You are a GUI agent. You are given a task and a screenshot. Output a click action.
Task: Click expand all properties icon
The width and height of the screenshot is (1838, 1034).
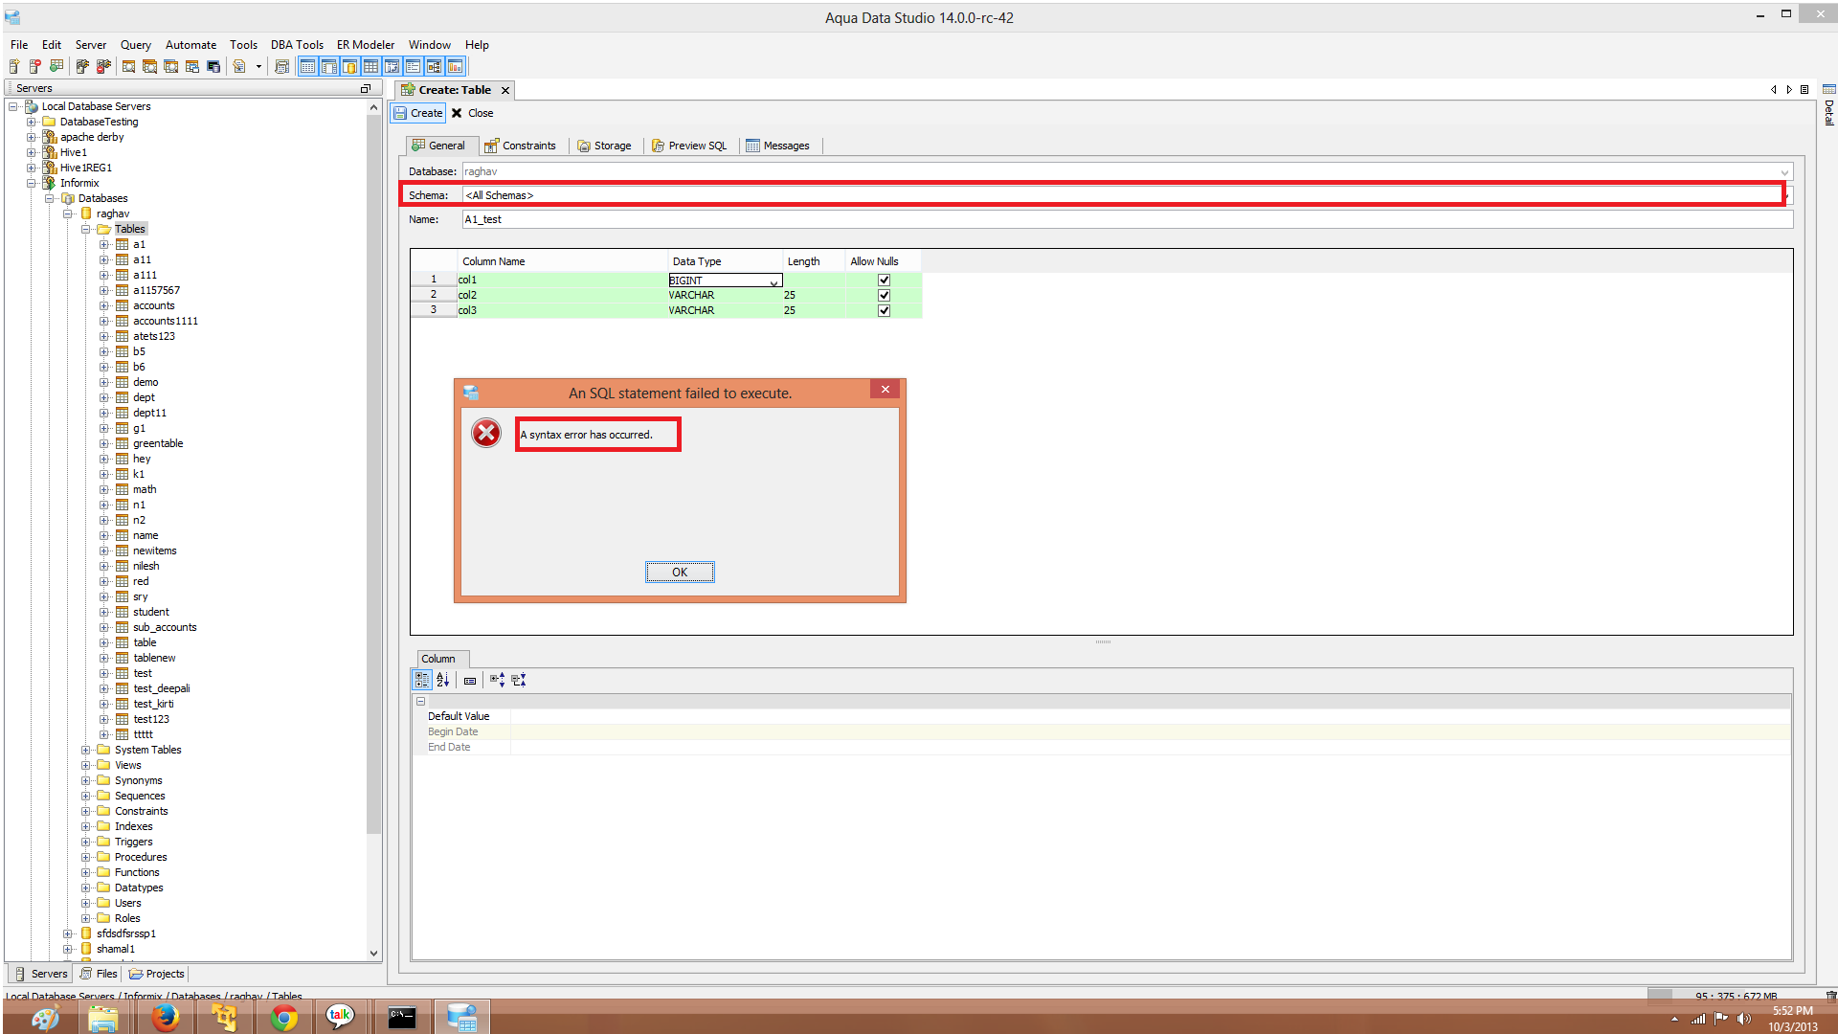[x=497, y=680]
